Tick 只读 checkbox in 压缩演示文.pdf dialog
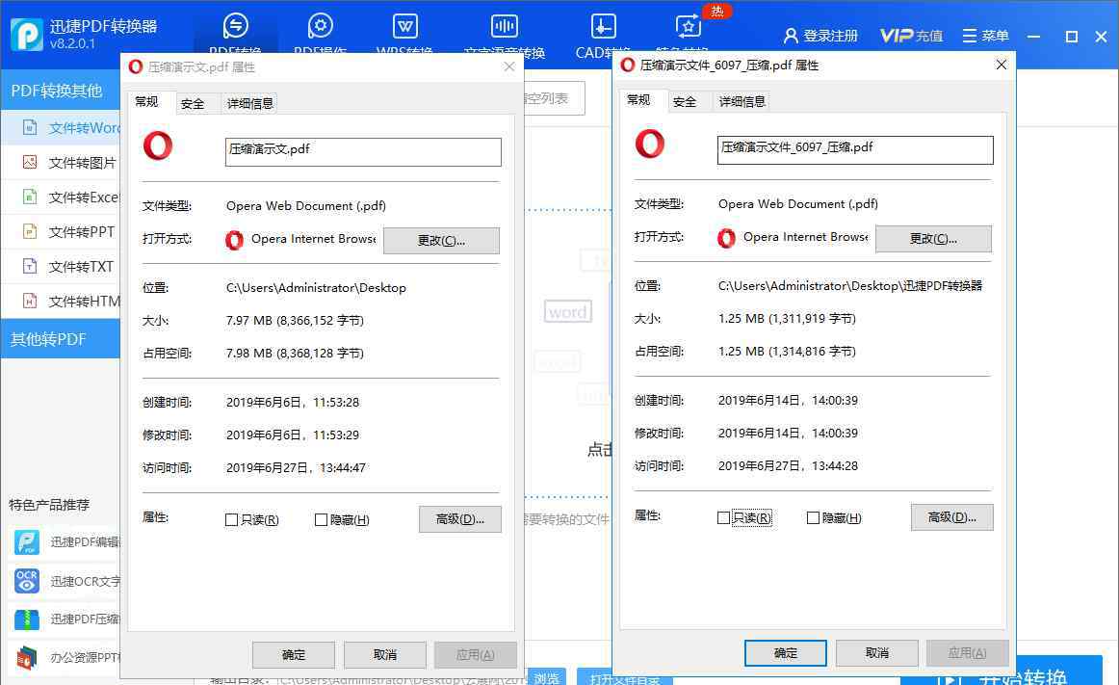The image size is (1119, 685). (231, 520)
